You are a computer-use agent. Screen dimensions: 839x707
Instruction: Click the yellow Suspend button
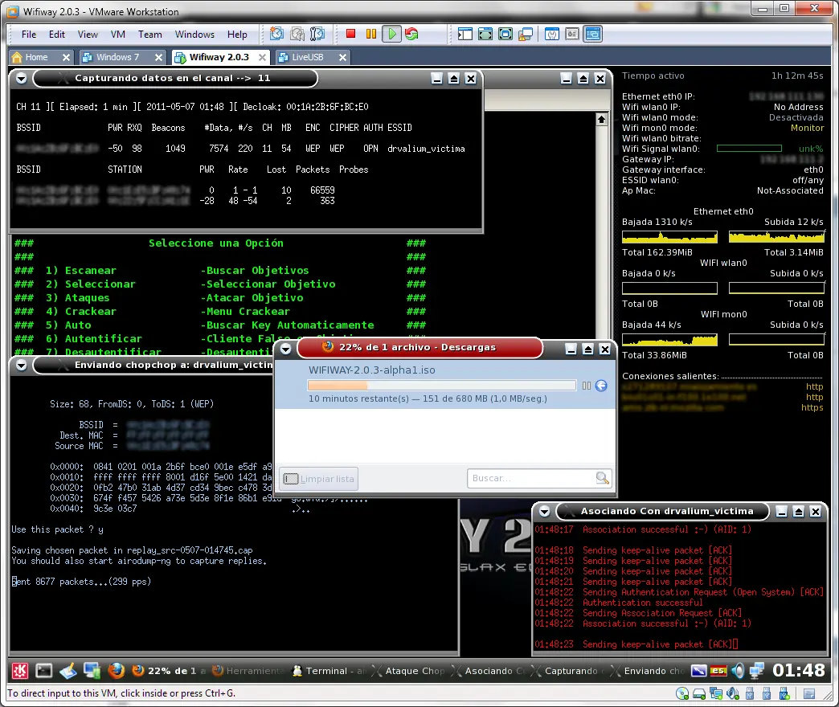(x=371, y=34)
